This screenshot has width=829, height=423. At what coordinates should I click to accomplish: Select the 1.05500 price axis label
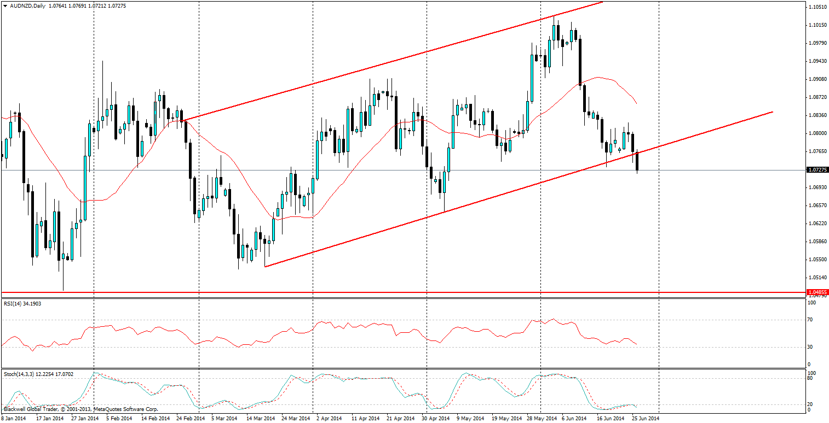pos(818,260)
